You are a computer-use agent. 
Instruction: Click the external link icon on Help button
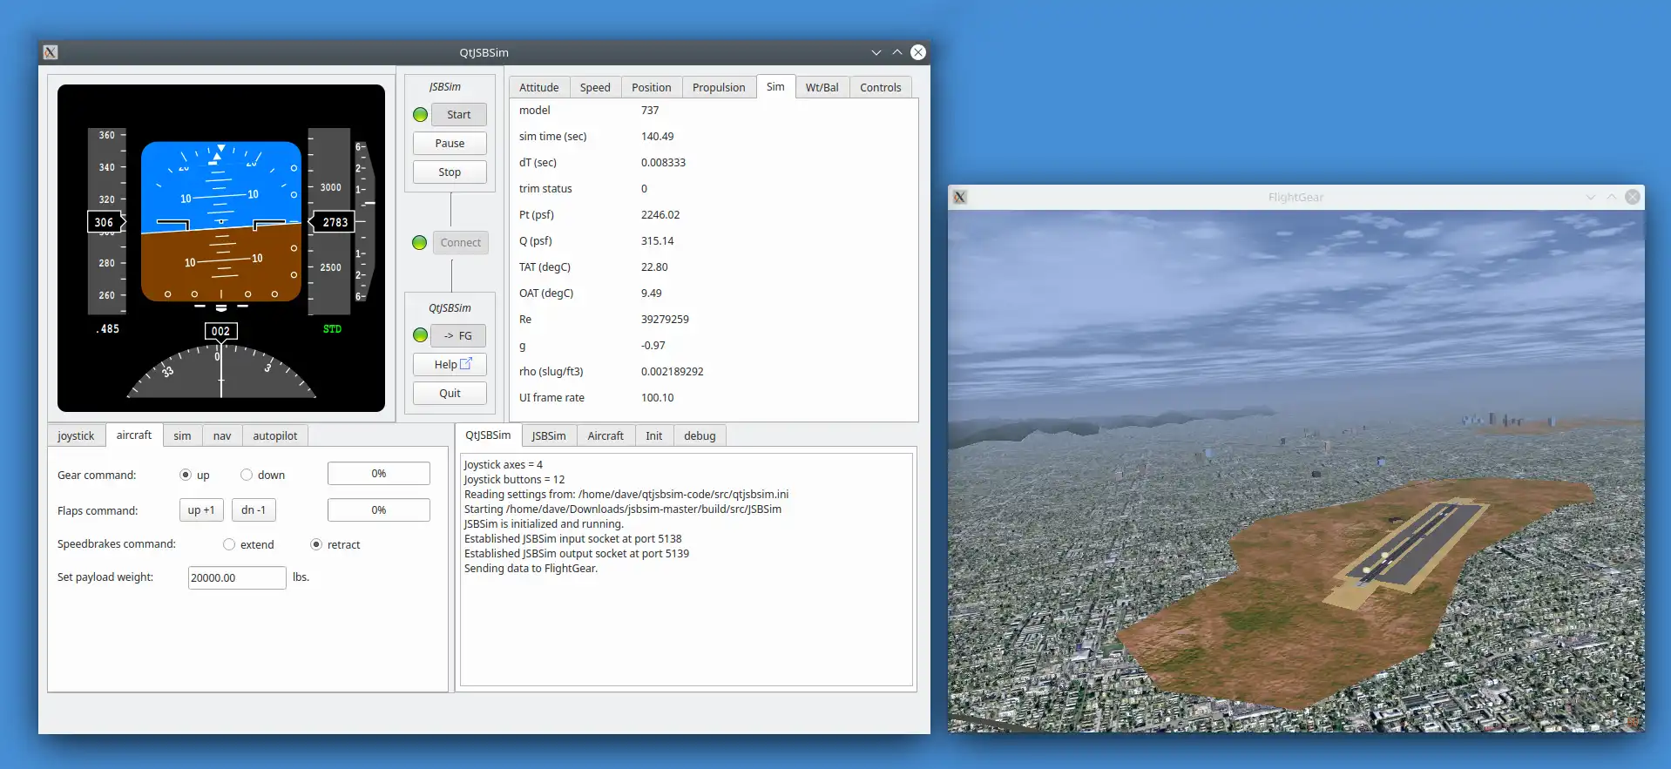point(465,363)
